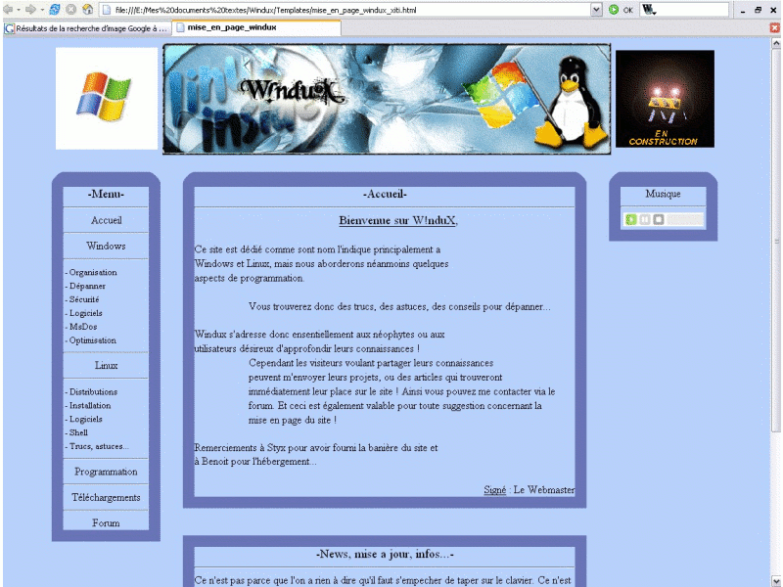
Task: Open the search engine selector dropdown
Action: pos(649,10)
